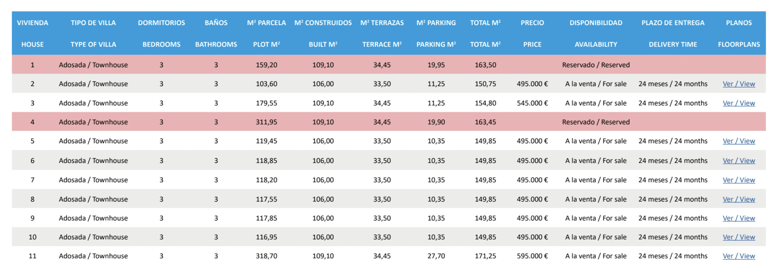The height and width of the screenshot is (277, 771).
Task: Select the M² PARCELA / PLOT M² header
Action: [x=266, y=33]
